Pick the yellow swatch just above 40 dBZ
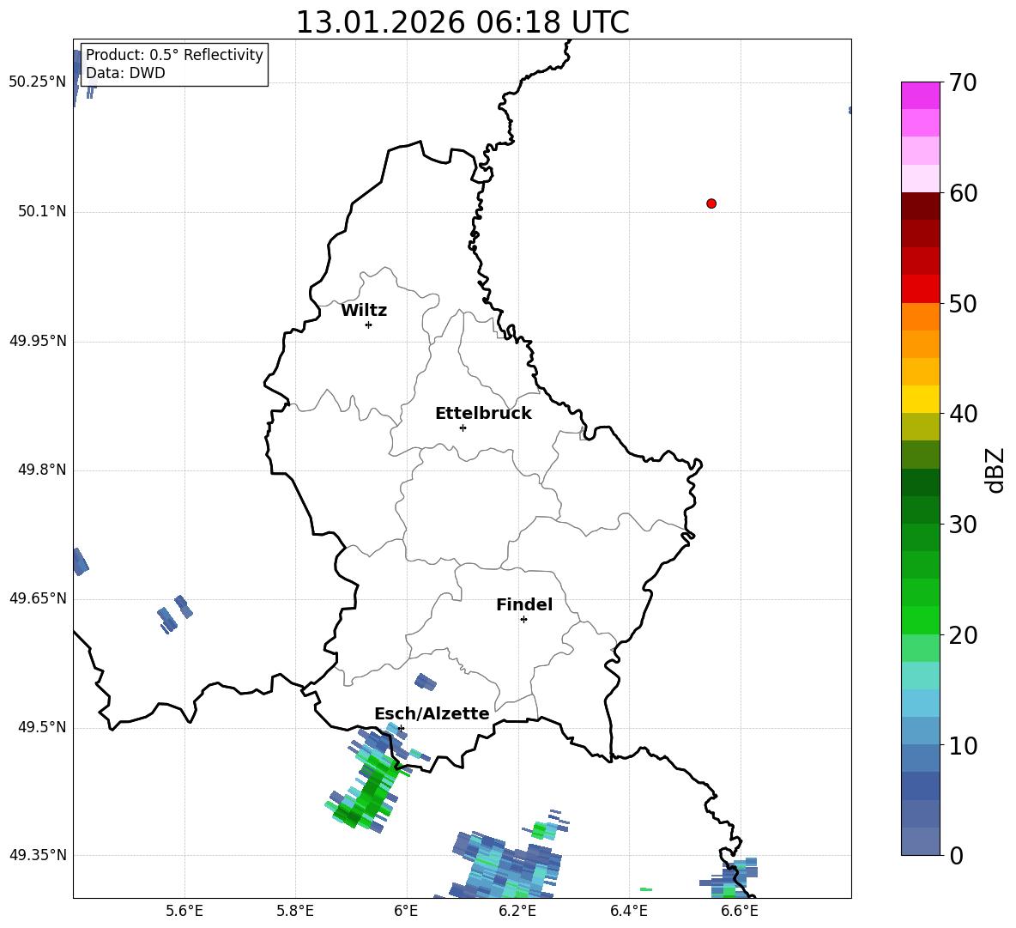1016x928 pixels. click(x=920, y=399)
